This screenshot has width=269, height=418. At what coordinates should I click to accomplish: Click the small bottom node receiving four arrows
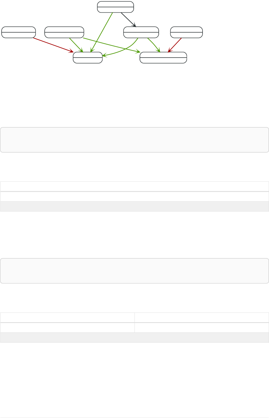click(88, 57)
